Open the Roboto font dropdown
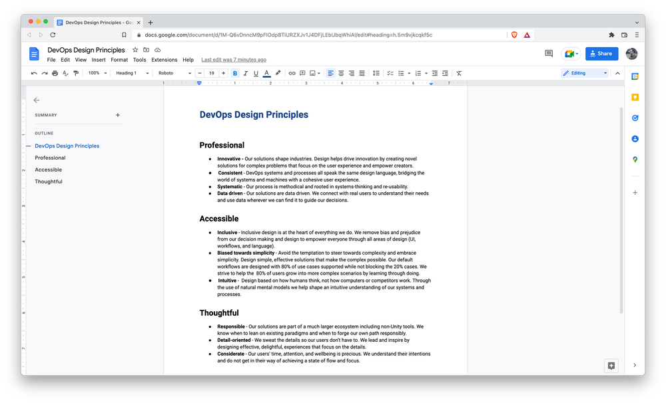 tap(174, 73)
